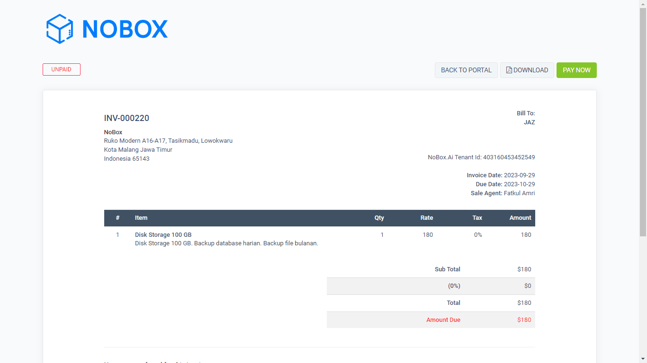Viewport: 647px width, 363px height.
Task: Click the Sub Total $180 value
Action: tap(524, 269)
